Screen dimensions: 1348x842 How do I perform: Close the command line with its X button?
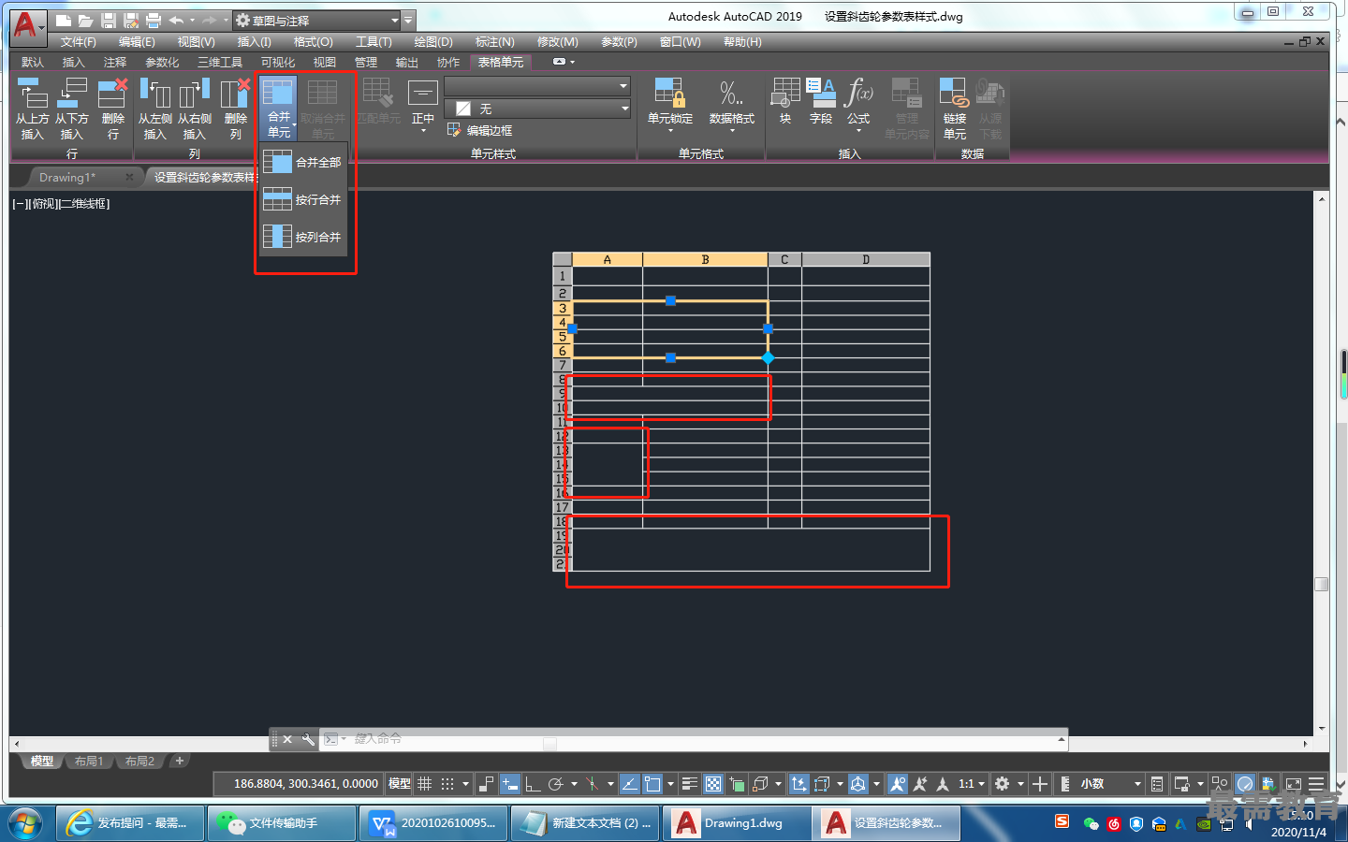coord(287,739)
